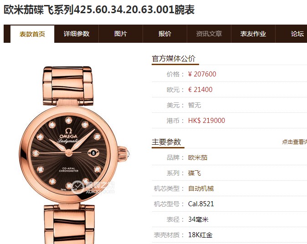Click the € 21400 euro price
Viewport: 307px width, 244px height.
pyautogui.click(x=200, y=90)
